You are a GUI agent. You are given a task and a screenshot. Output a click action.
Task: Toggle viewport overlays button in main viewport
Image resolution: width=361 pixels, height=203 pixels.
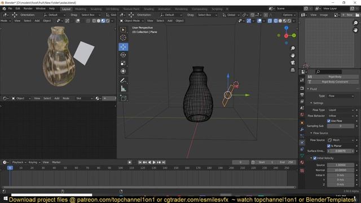point(259,21)
